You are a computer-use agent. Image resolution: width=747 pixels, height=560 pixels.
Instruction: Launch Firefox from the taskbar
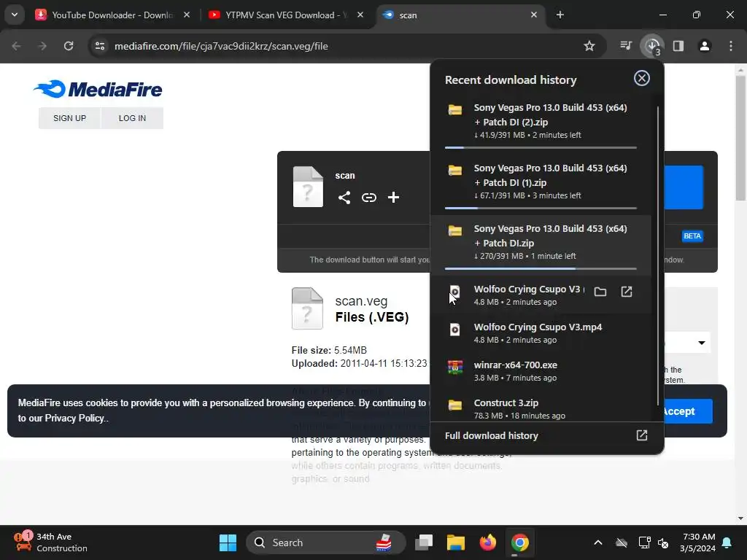point(488,542)
